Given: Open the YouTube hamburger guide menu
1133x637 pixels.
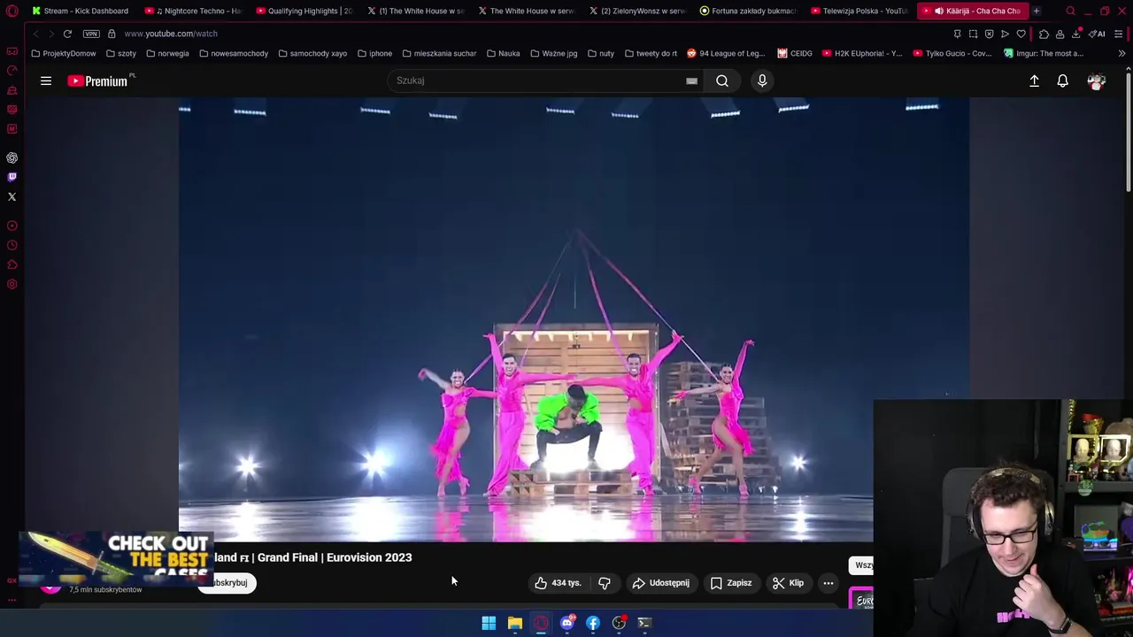Looking at the screenshot, I should pos(46,81).
